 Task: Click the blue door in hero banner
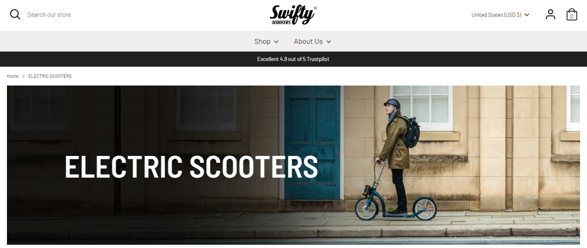312,143
